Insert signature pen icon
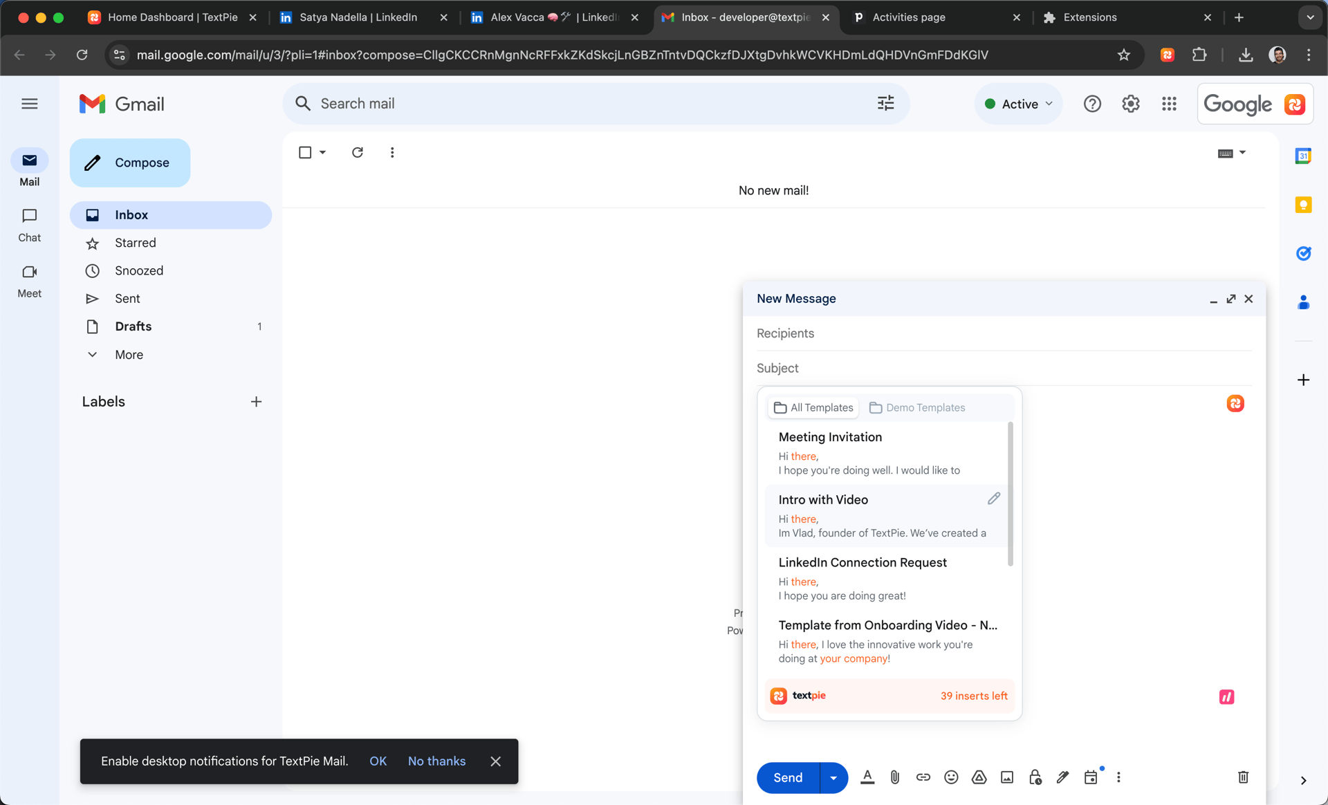The width and height of the screenshot is (1328, 805). pos(1063,777)
